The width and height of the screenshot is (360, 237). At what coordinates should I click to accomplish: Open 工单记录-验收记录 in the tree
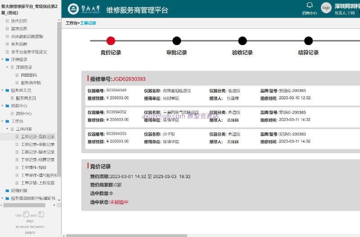point(38,152)
